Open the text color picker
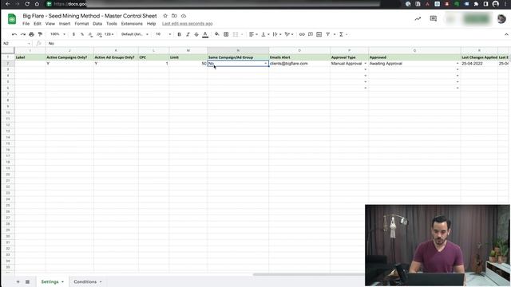511x287 pixels. point(205,34)
